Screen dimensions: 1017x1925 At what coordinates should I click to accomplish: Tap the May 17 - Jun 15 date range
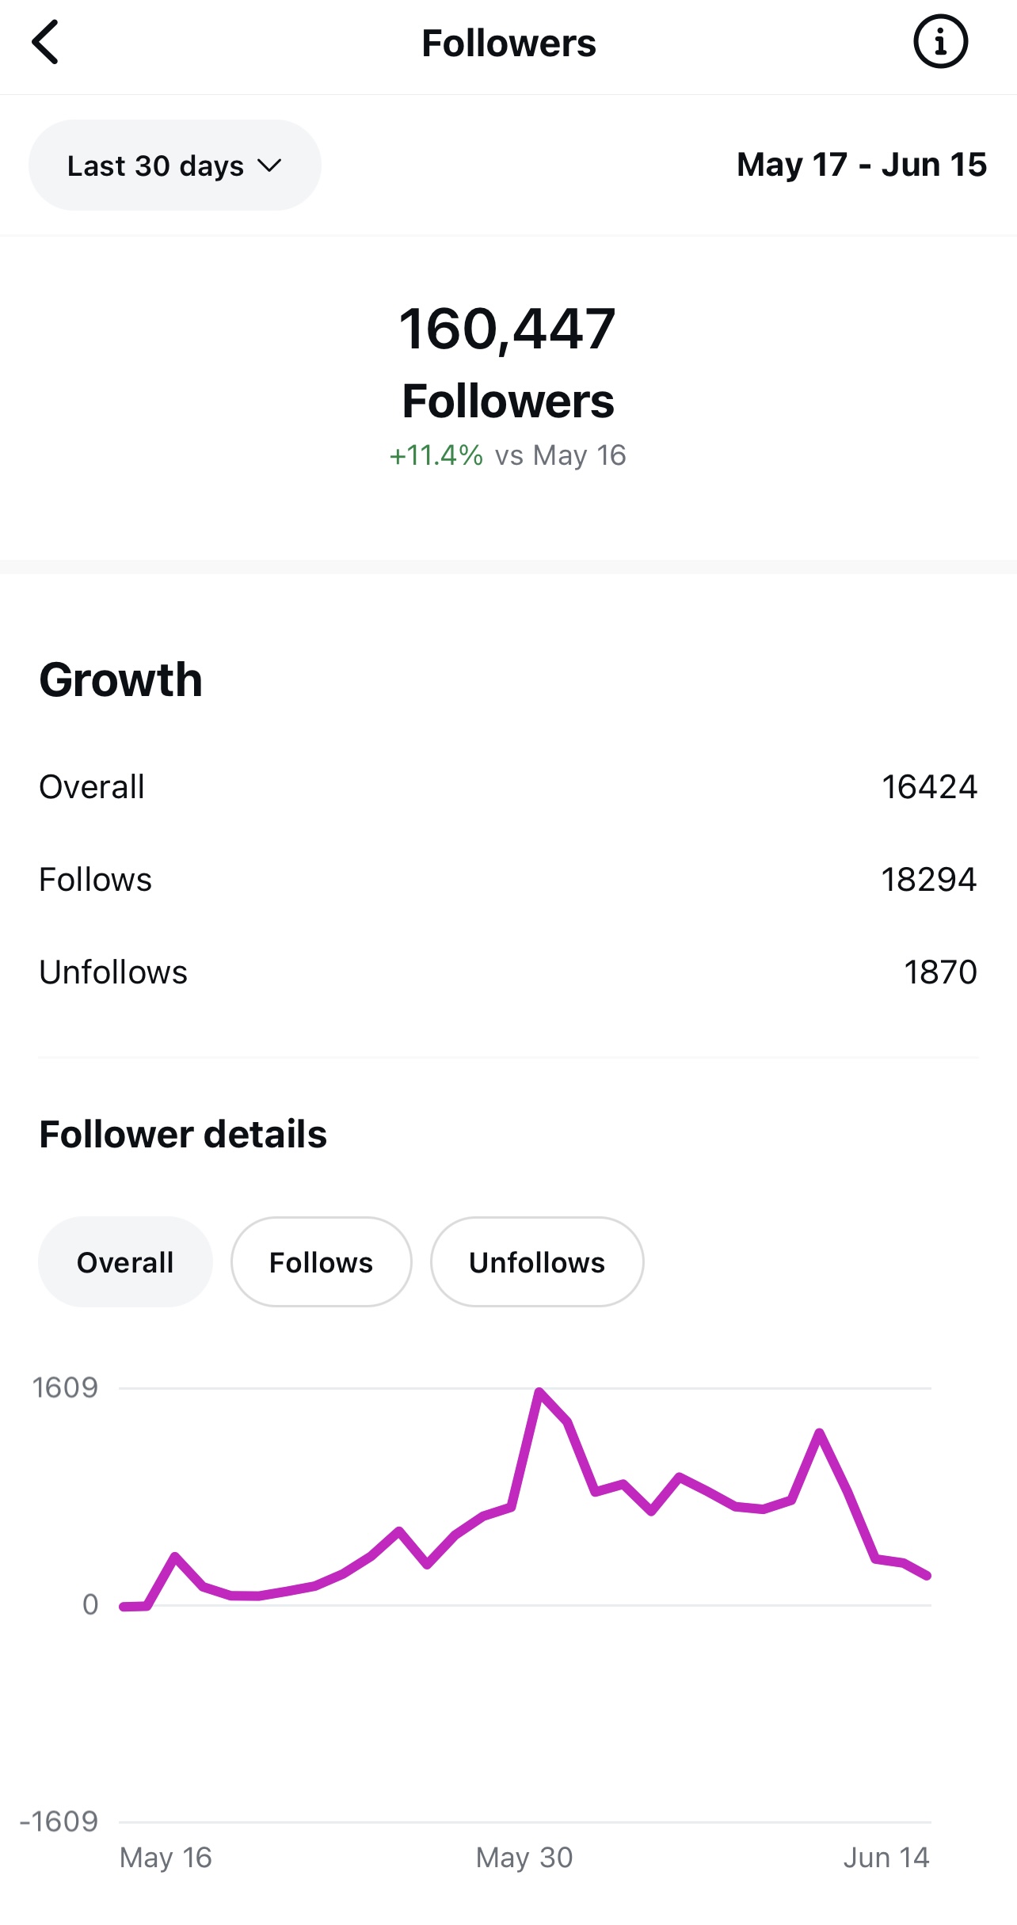pyautogui.click(x=861, y=165)
